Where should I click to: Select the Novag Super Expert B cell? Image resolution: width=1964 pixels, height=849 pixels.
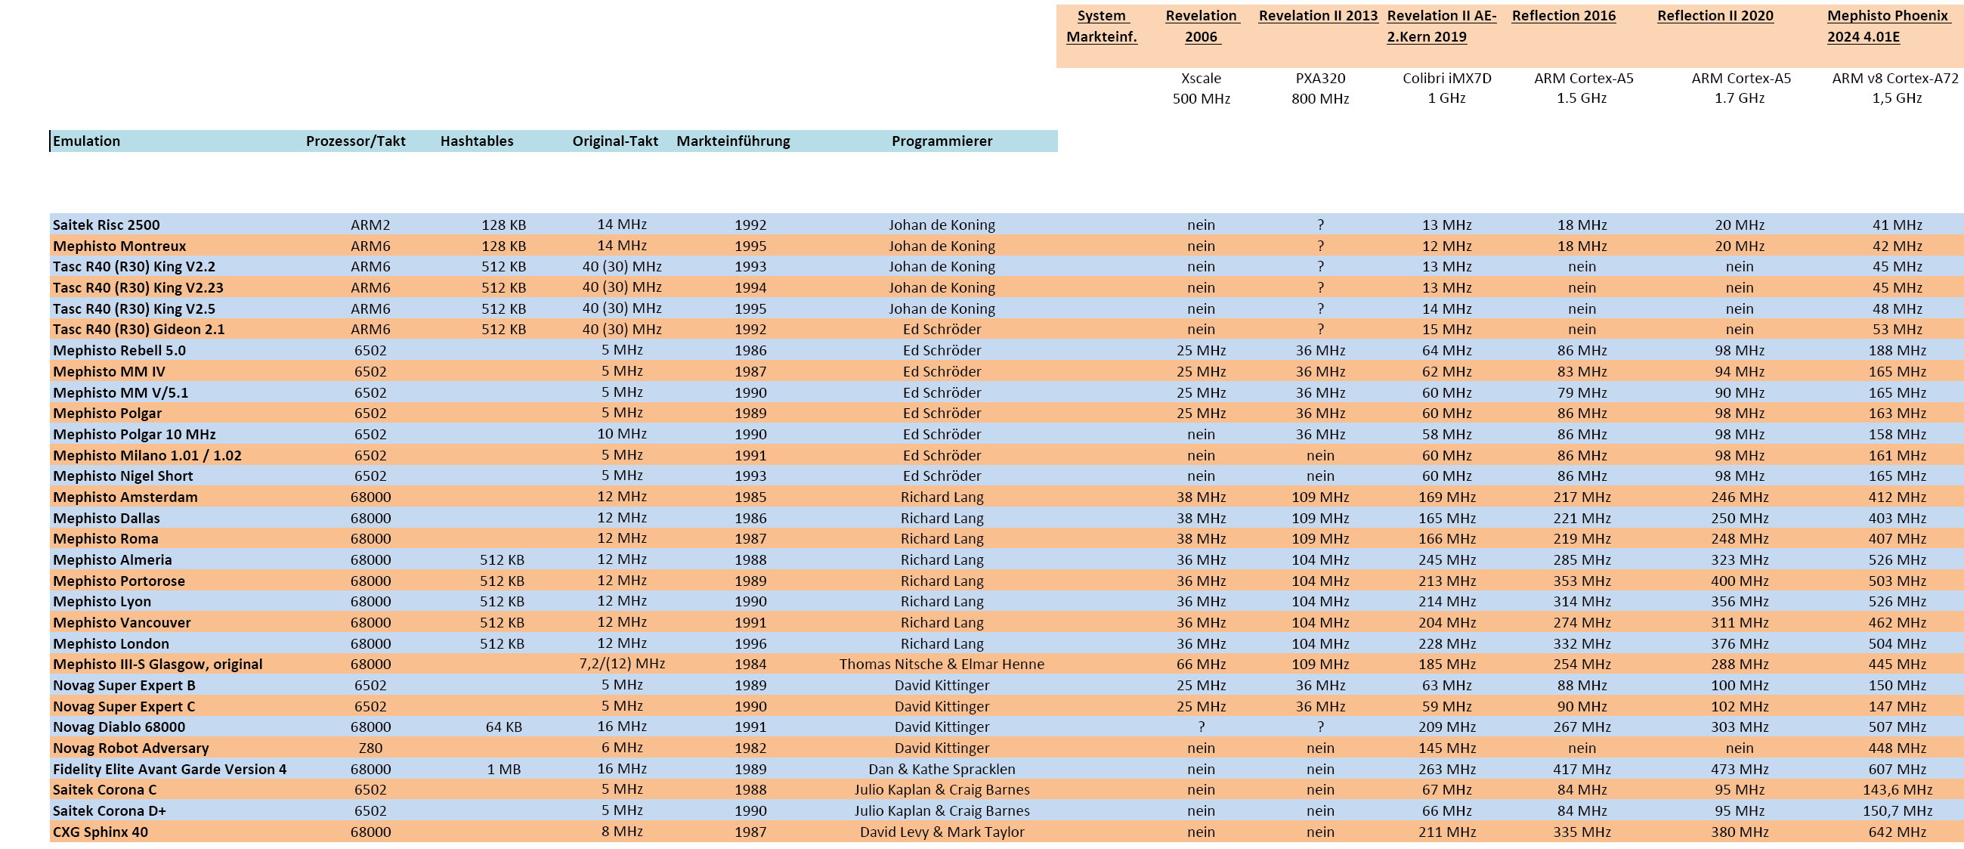[x=123, y=686]
